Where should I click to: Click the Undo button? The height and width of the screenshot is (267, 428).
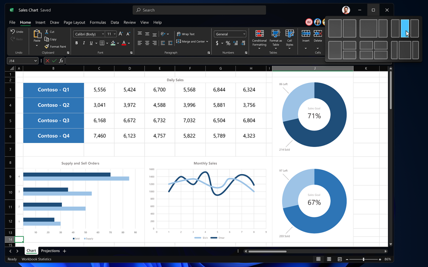pyautogui.click(x=17, y=32)
